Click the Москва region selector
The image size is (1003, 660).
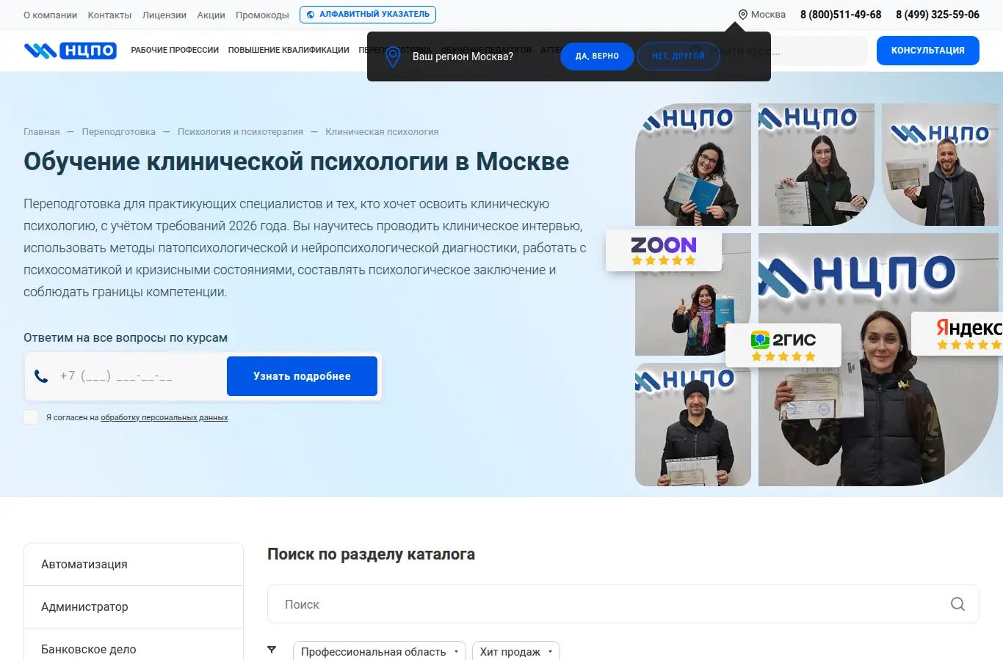(762, 15)
